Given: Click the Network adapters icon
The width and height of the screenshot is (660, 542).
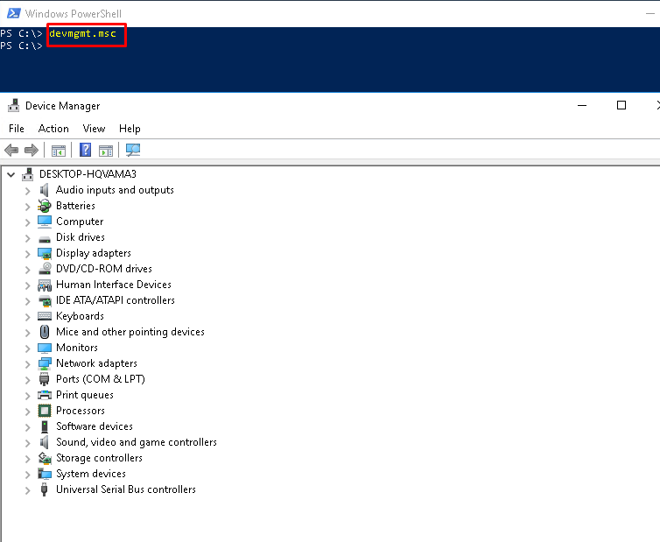Looking at the screenshot, I should click(44, 363).
